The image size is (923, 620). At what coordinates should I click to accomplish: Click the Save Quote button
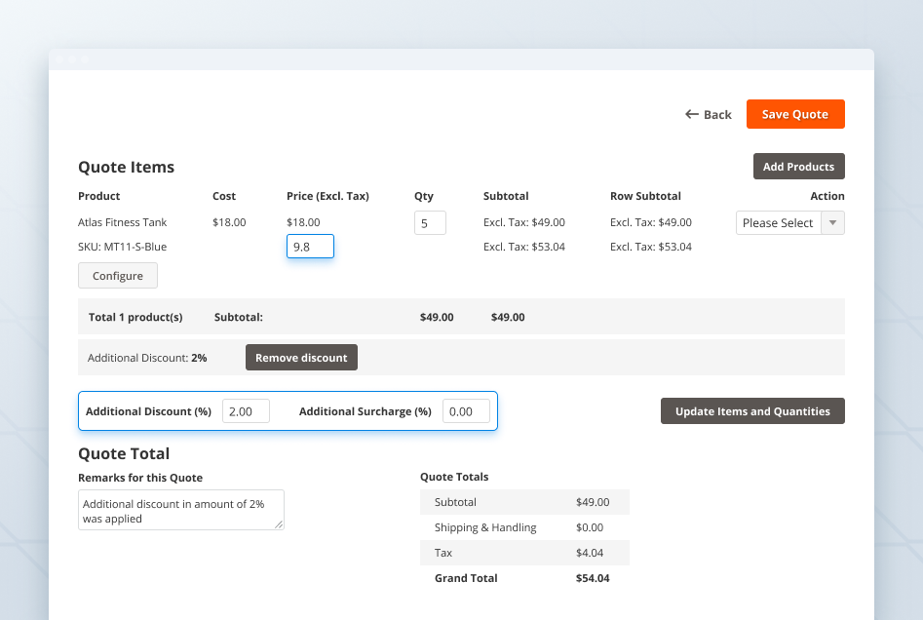795,114
